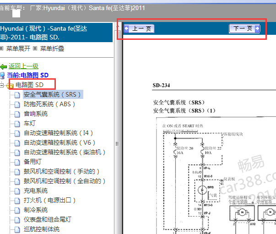Select the 电路图 SD folder
The width and height of the screenshot is (276, 234).
click(x=29, y=85)
